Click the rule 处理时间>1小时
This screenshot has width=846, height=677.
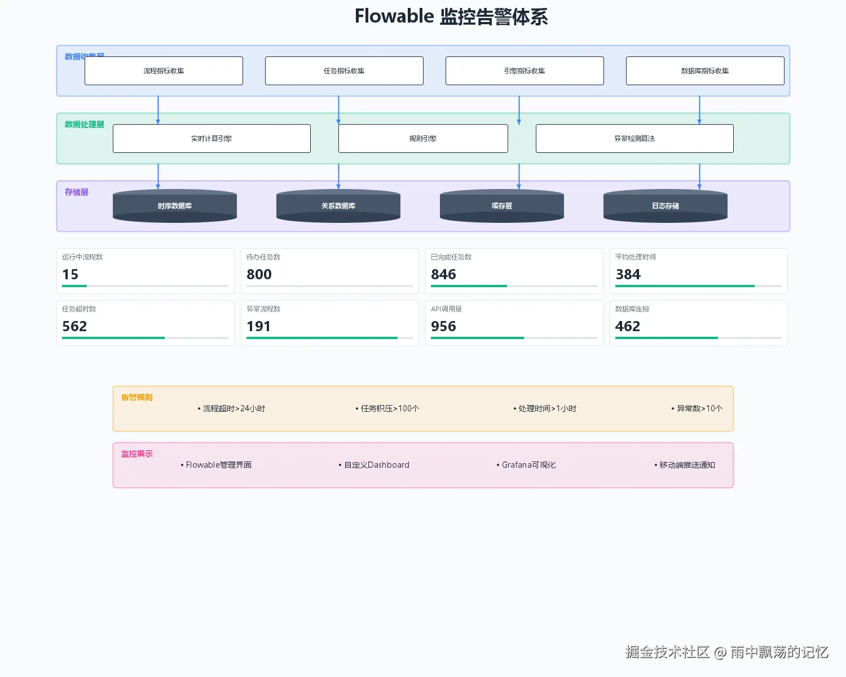[545, 408]
